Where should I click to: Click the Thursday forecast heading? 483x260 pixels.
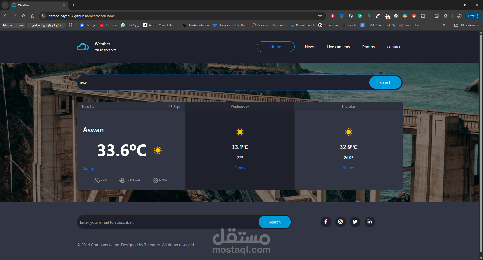coord(348,106)
